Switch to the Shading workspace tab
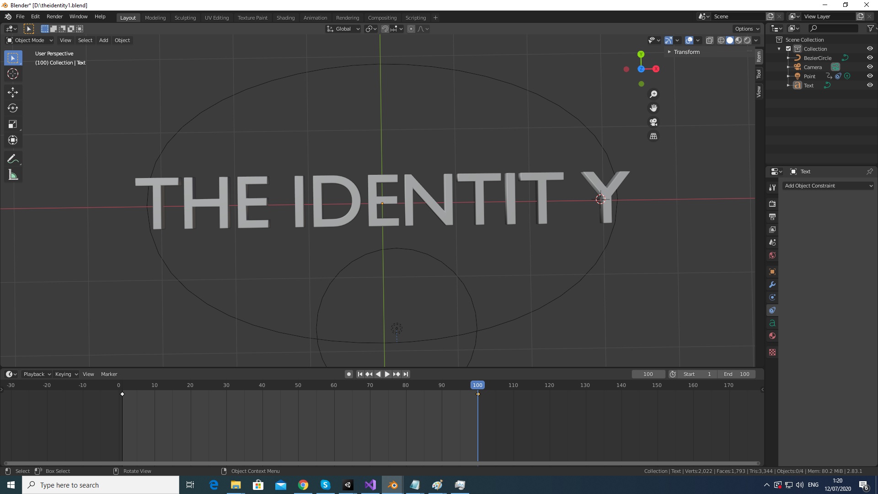Image resolution: width=878 pixels, height=494 pixels. (285, 18)
